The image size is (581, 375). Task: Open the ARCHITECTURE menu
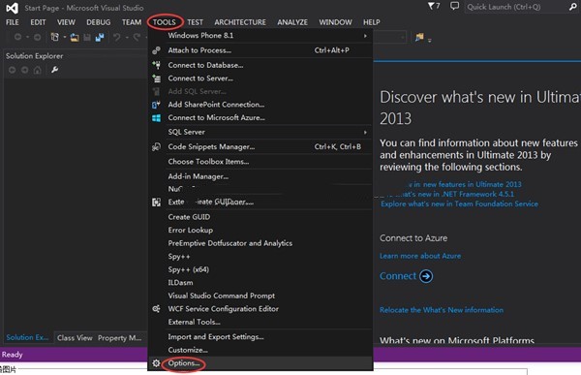click(x=240, y=22)
